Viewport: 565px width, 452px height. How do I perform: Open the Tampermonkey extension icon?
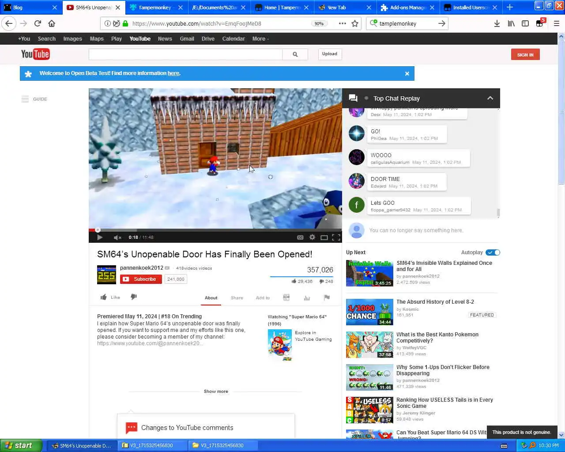(x=540, y=23)
